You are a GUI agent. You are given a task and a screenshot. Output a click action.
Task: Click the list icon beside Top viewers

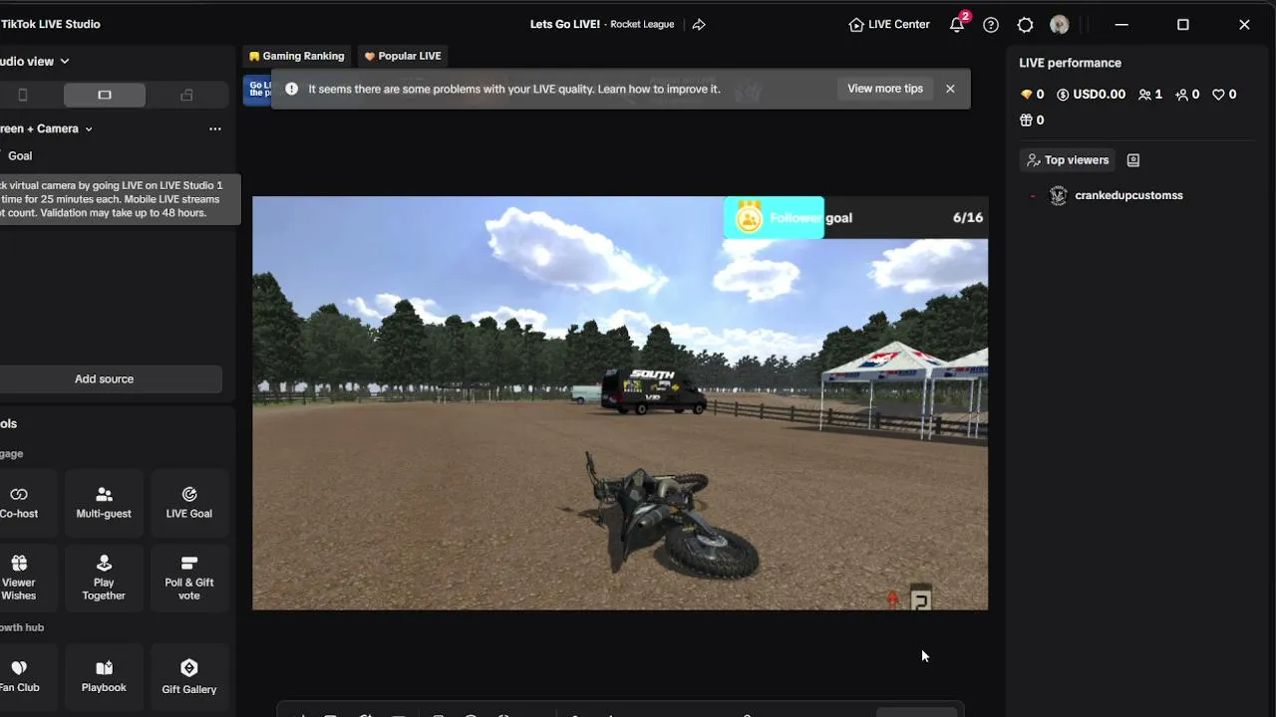[1133, 160]
